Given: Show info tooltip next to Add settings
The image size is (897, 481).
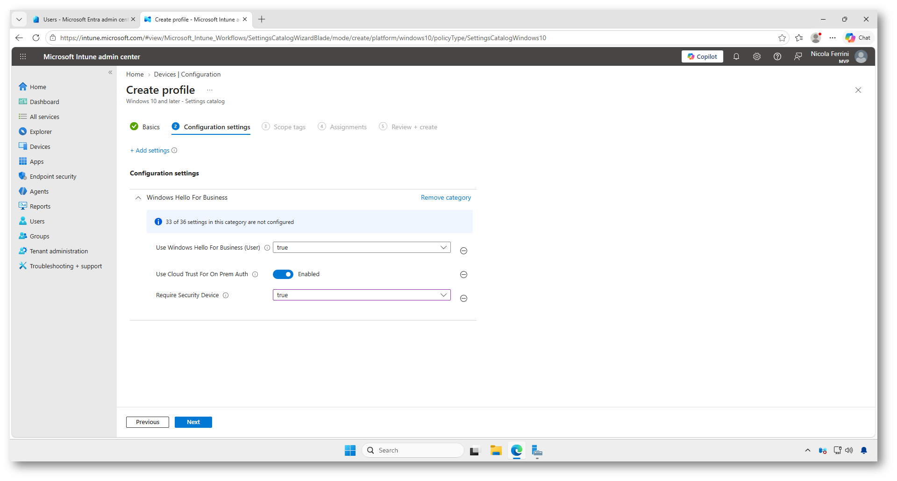Looking at the screenshot, I should tap(174, 150).
